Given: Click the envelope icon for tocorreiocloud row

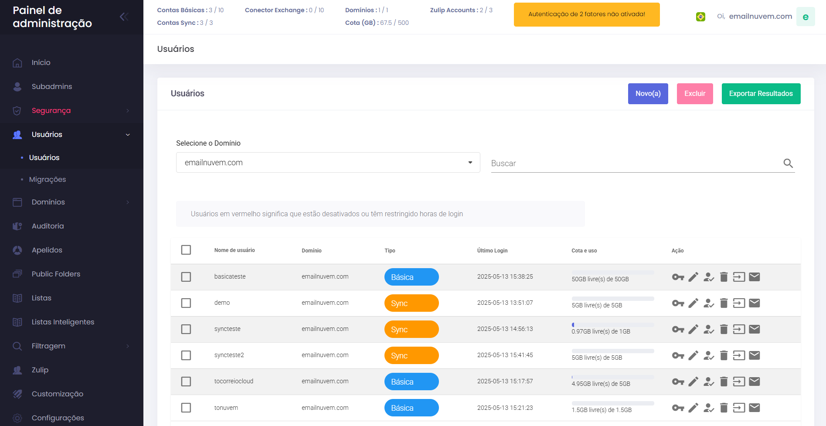Looking at the screenshot, I should (754, 382).
